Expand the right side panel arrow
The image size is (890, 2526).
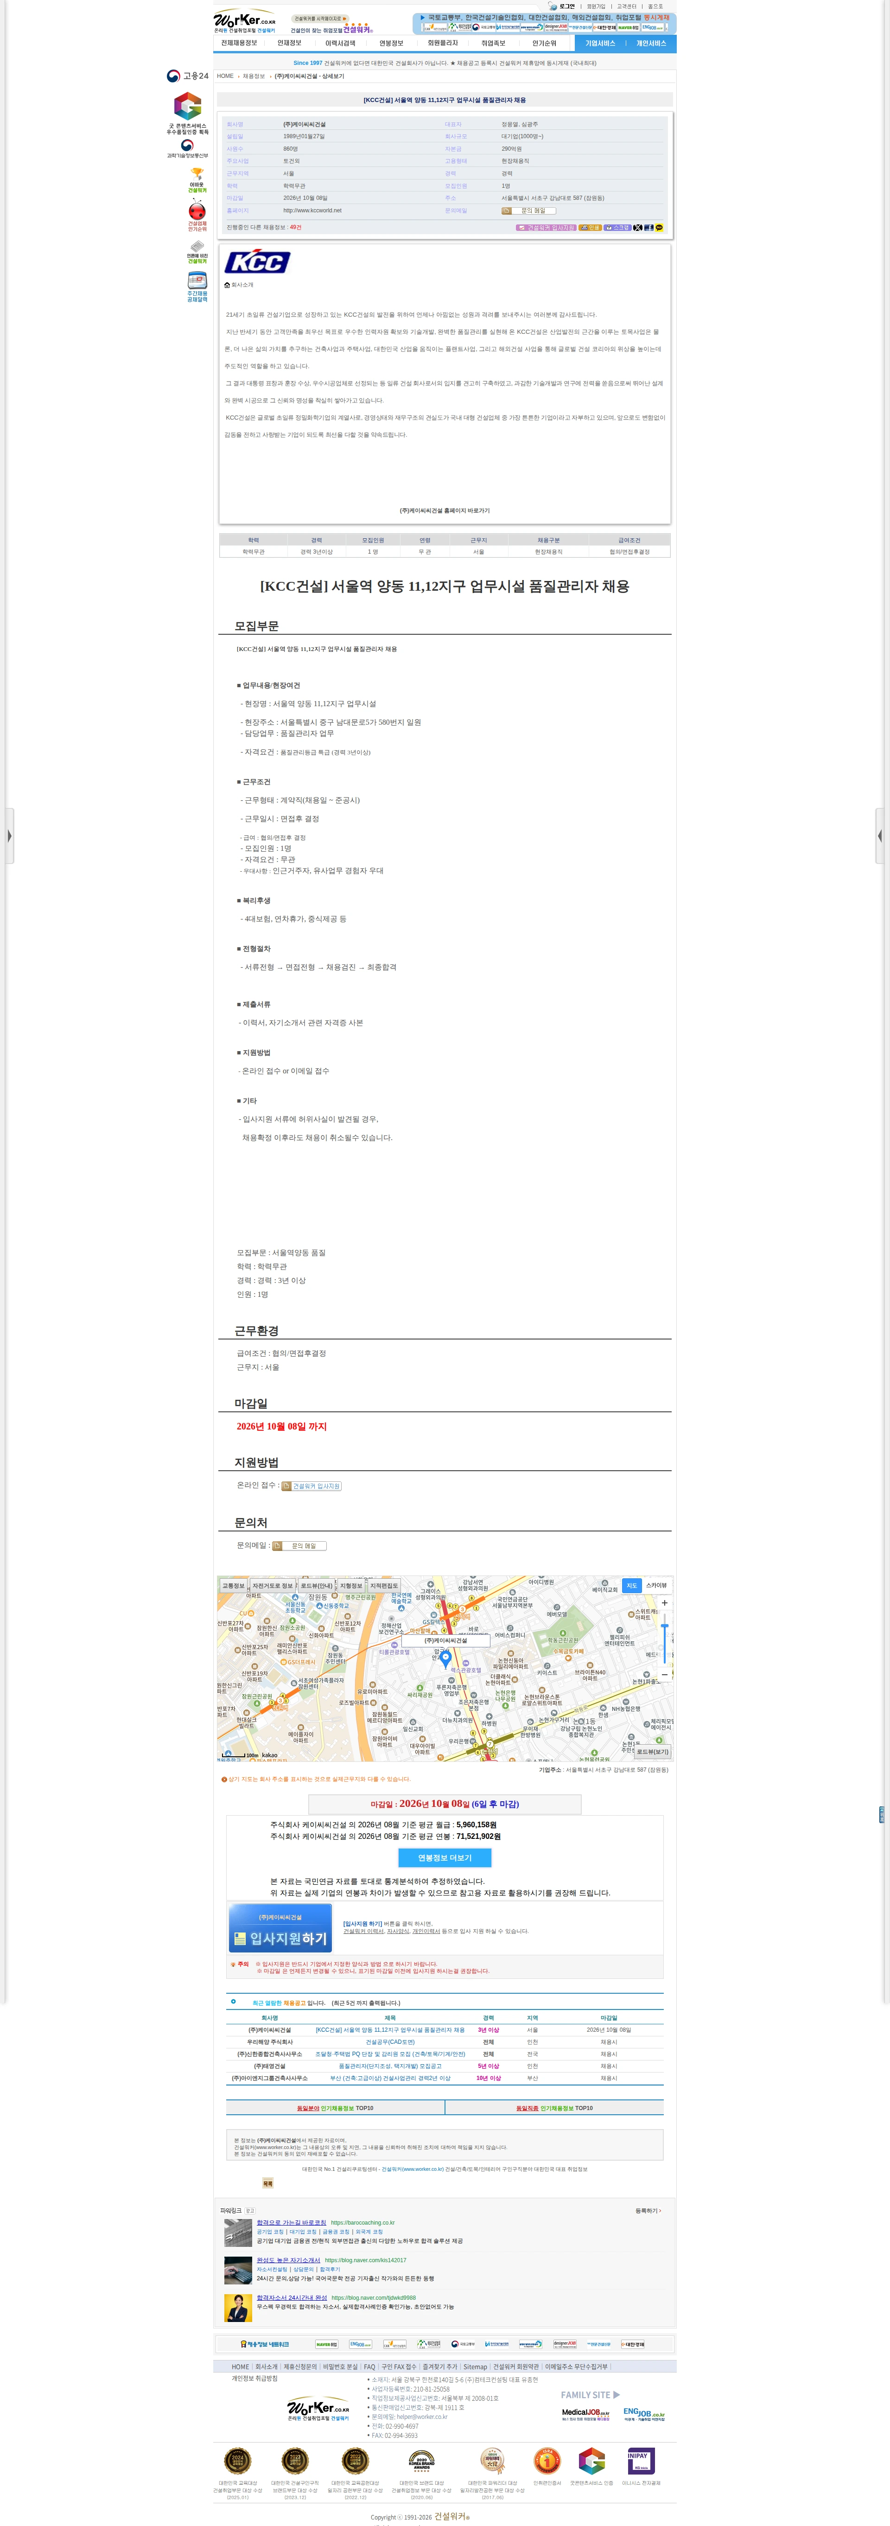click(880, 836)
